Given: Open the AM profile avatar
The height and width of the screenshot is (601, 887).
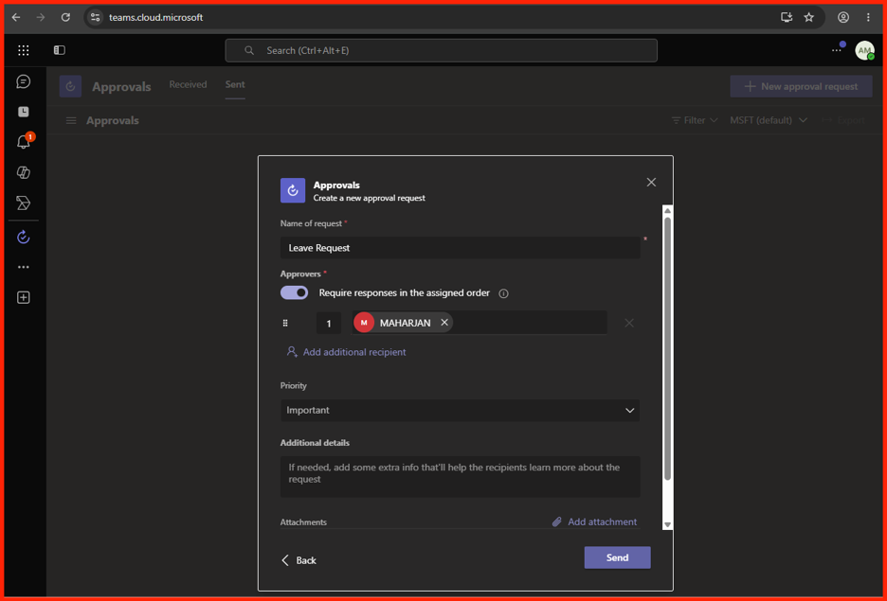Looking at the screenshot, I should (x=864, y=50).
